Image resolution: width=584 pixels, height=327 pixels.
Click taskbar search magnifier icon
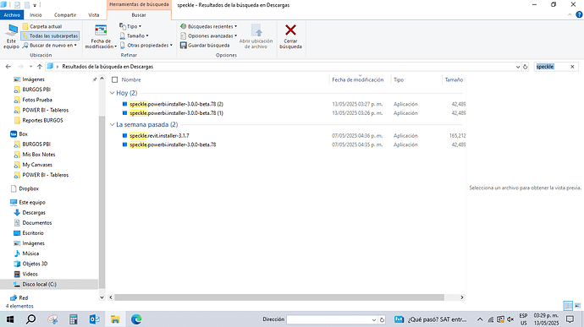tap(31, 319)
